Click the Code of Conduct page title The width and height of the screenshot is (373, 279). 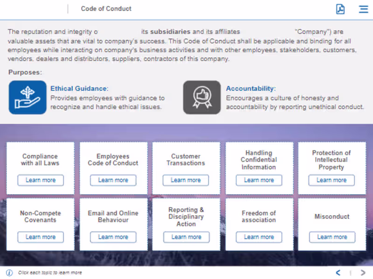tap(106, 9)
